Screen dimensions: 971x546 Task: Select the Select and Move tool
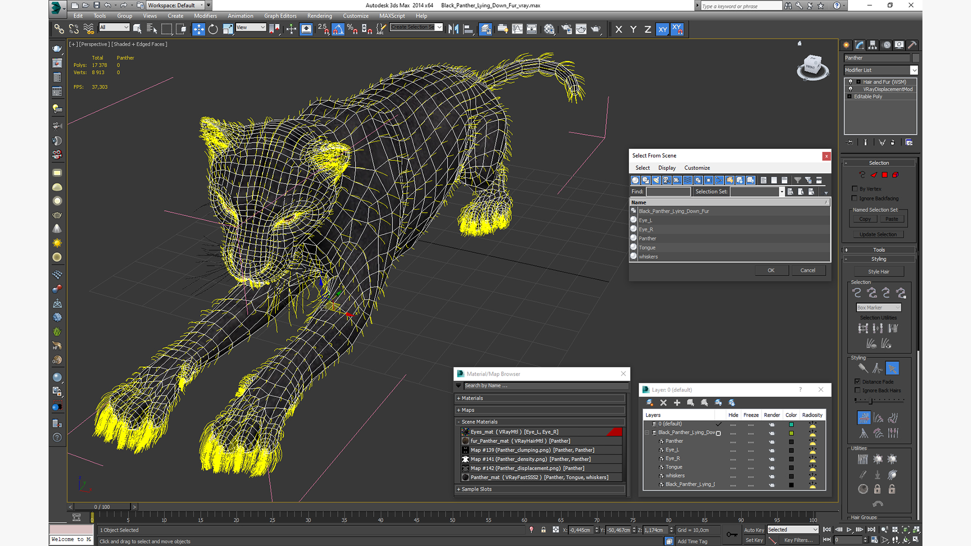[x=198, y=29]
